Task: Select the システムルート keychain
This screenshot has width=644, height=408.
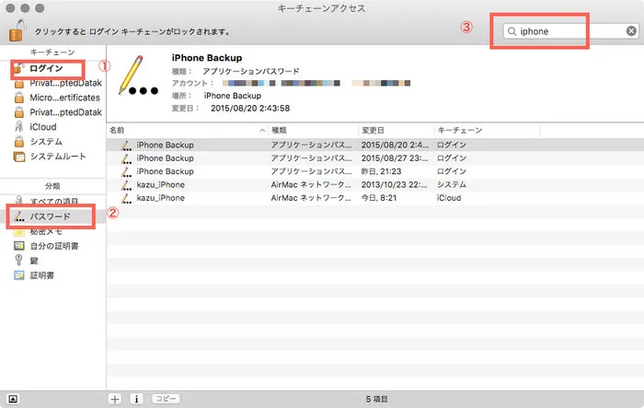Action: [58, 157]
